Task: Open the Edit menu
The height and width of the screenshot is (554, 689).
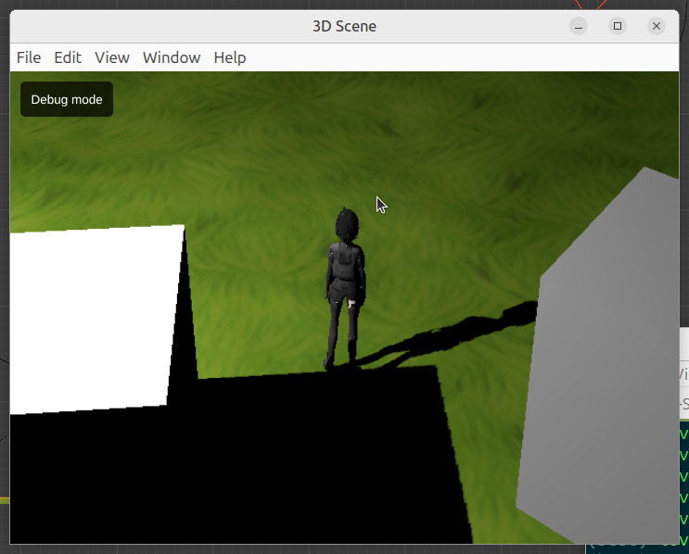Action: pyautogui.click(x=68, y=57)
